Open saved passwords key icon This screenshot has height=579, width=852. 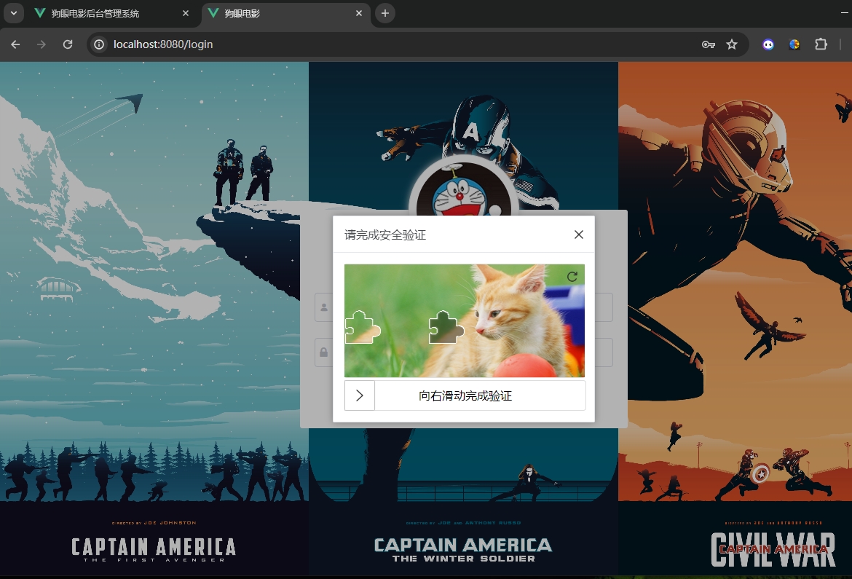708,44
